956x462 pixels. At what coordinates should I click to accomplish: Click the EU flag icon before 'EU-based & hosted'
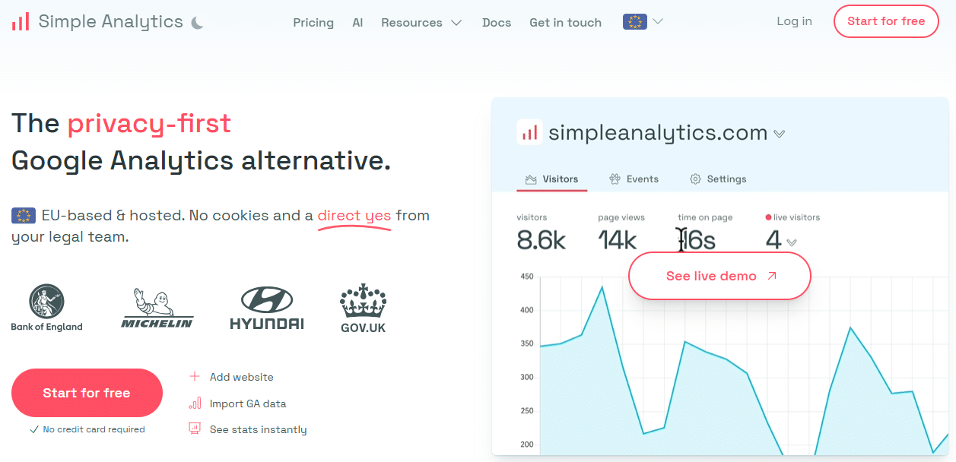click(24, 216)
